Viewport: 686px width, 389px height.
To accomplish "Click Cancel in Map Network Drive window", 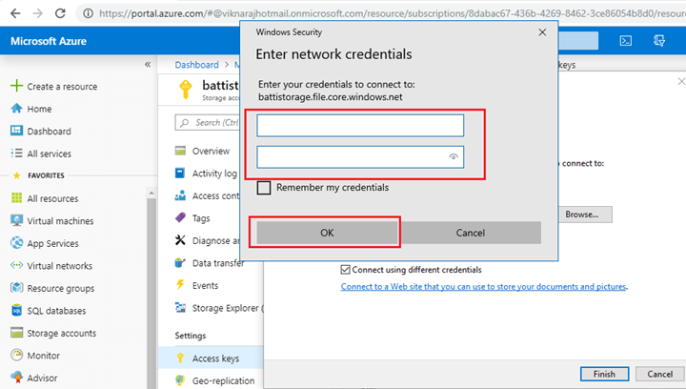I will coord(659,374).
